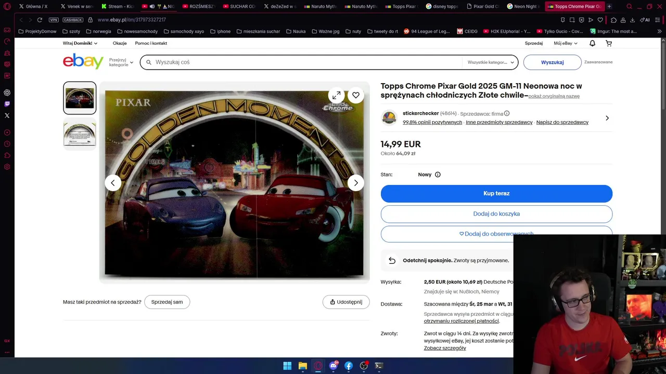Viewport: 666px width, 374px height.
Task: Open 'Zaawansowane' search link
Action: 598,62
